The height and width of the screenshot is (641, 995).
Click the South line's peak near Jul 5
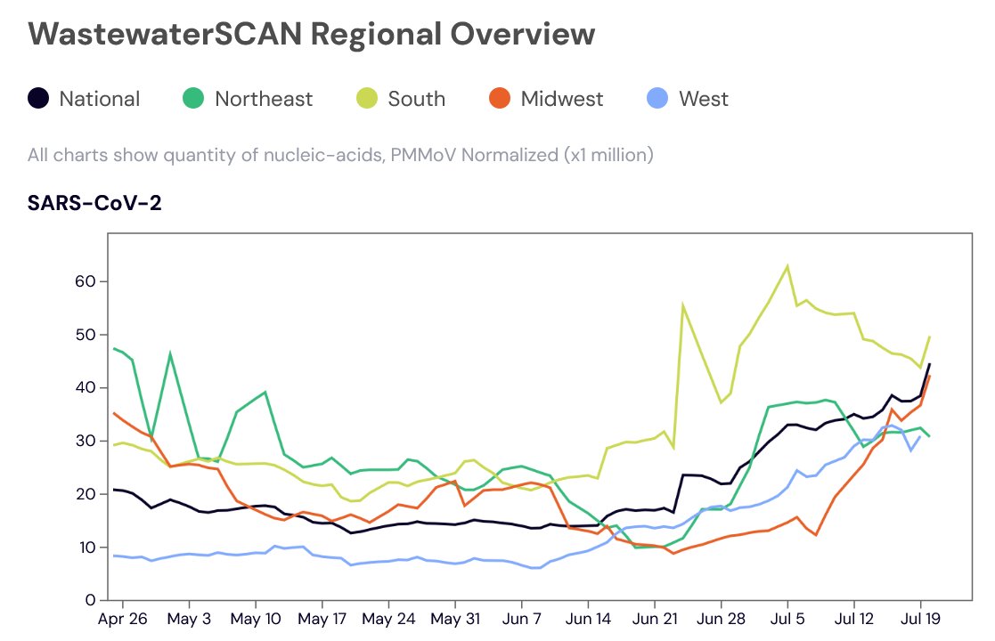(787, 266)
